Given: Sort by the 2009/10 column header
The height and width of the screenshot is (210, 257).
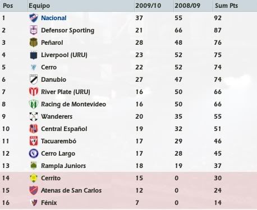Looking at the screenshot, I should point(148,6).
